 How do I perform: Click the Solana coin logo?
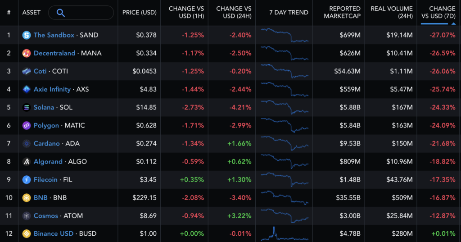point(27,107)
